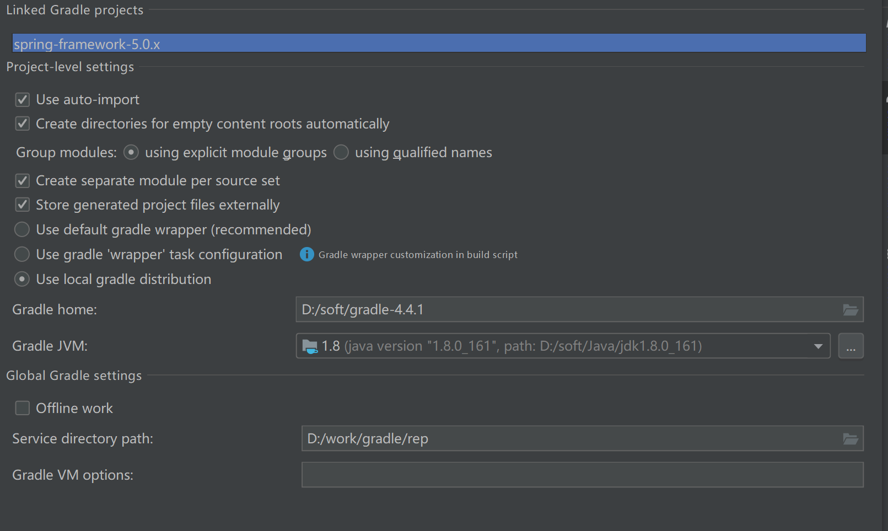Uncheck Create separate module per source set
Image resolution: width=888 pixels, height=531 pixels.
pyautogui.click(x=22, y=180)
